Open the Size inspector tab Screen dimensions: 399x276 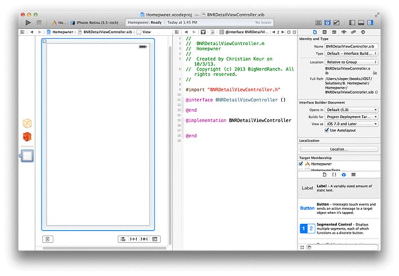pyautogui.click(x=353, y=32)
